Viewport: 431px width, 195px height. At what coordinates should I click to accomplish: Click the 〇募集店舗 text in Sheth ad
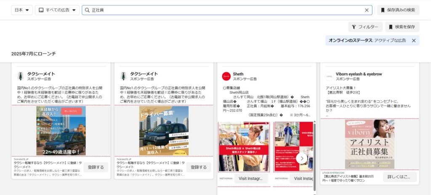232,88
